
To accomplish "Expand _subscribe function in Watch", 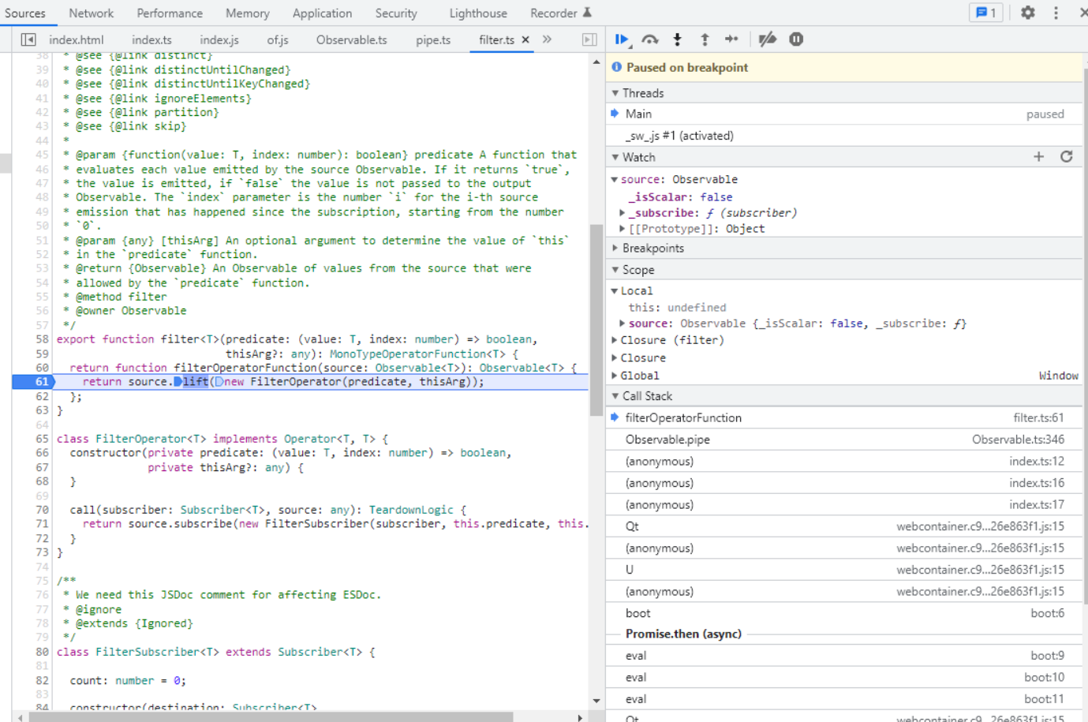I will [x=623, y=213].
